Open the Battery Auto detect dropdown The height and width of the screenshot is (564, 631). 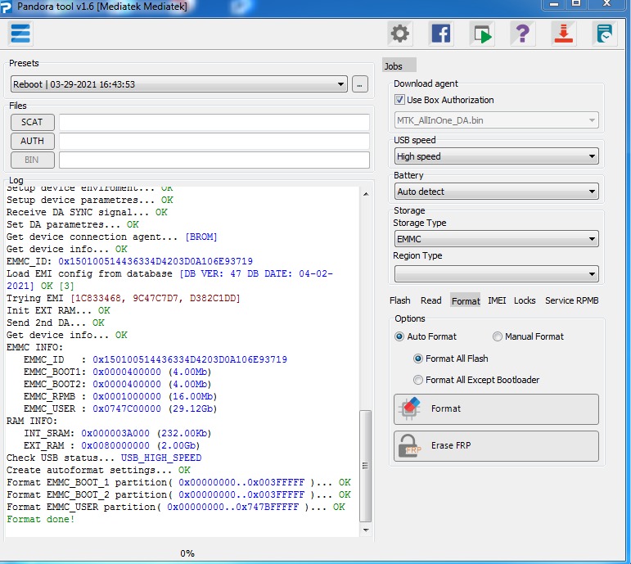click(496, 192)
